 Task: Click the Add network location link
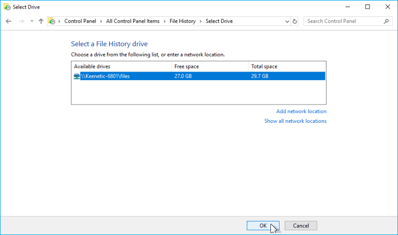pyautogui.click(x=301, y=111)
